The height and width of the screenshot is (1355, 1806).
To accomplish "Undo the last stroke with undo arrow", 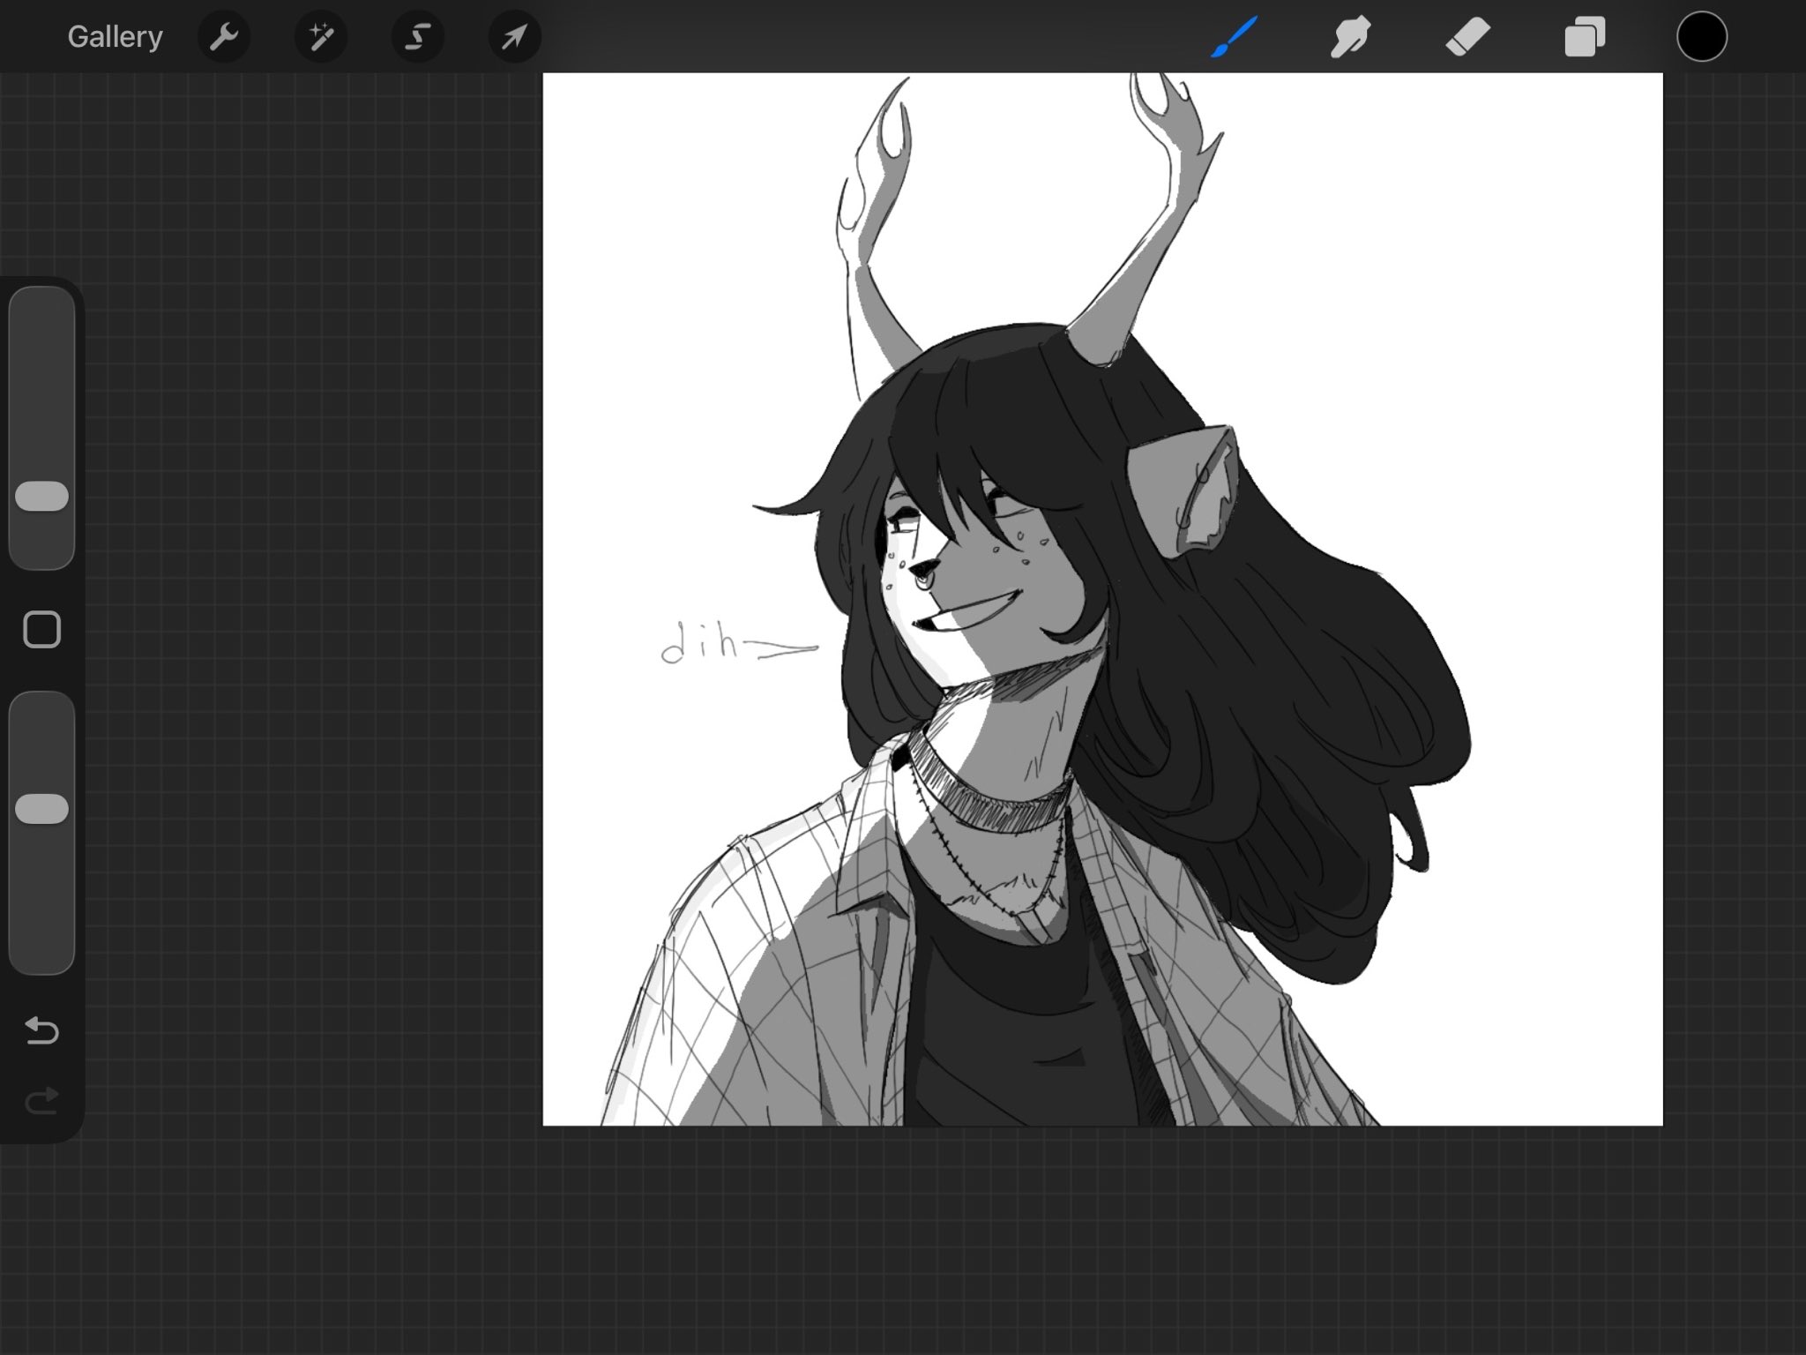I will coord(42,1029).
